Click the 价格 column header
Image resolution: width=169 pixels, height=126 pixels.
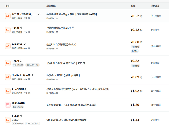133,6
